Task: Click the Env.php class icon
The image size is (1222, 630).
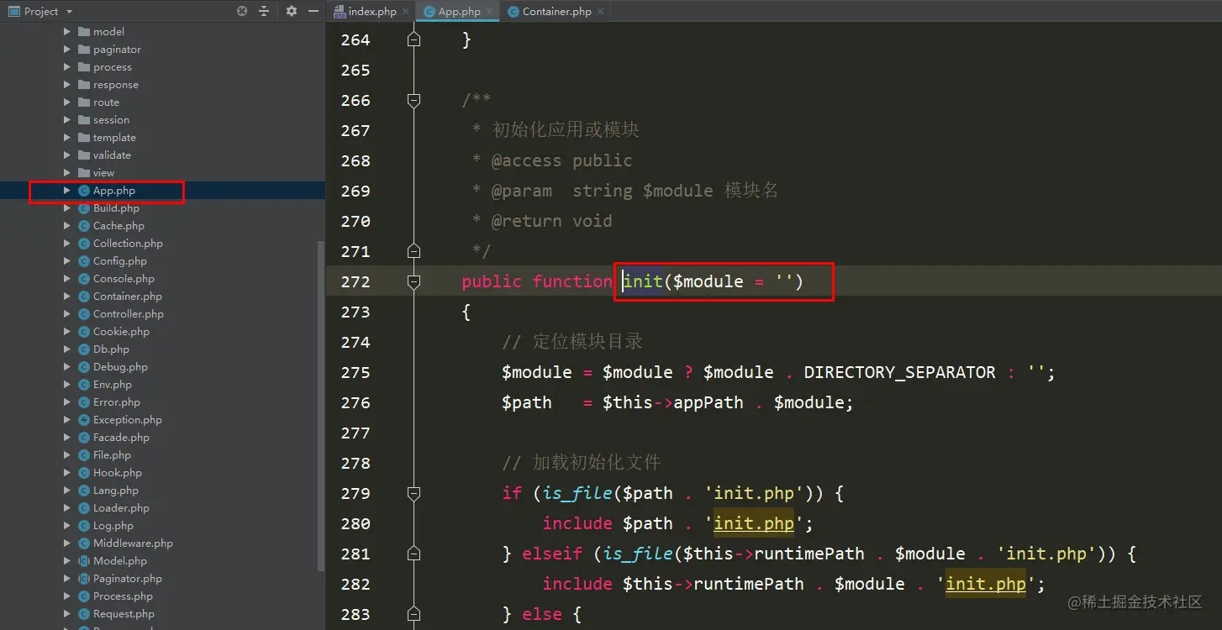Action: pos(84,385)
